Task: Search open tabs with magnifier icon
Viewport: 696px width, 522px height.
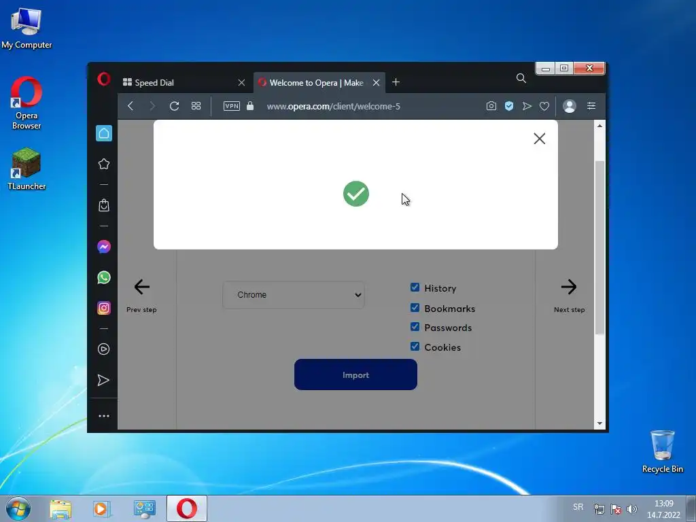Action: [521, 79]
